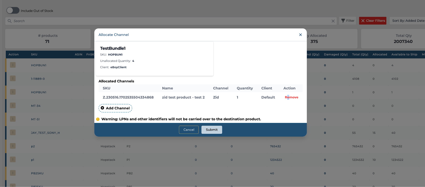Viewport: 425px width, 187px height.
Task: Click Clear Filters button
Action: 373,21
